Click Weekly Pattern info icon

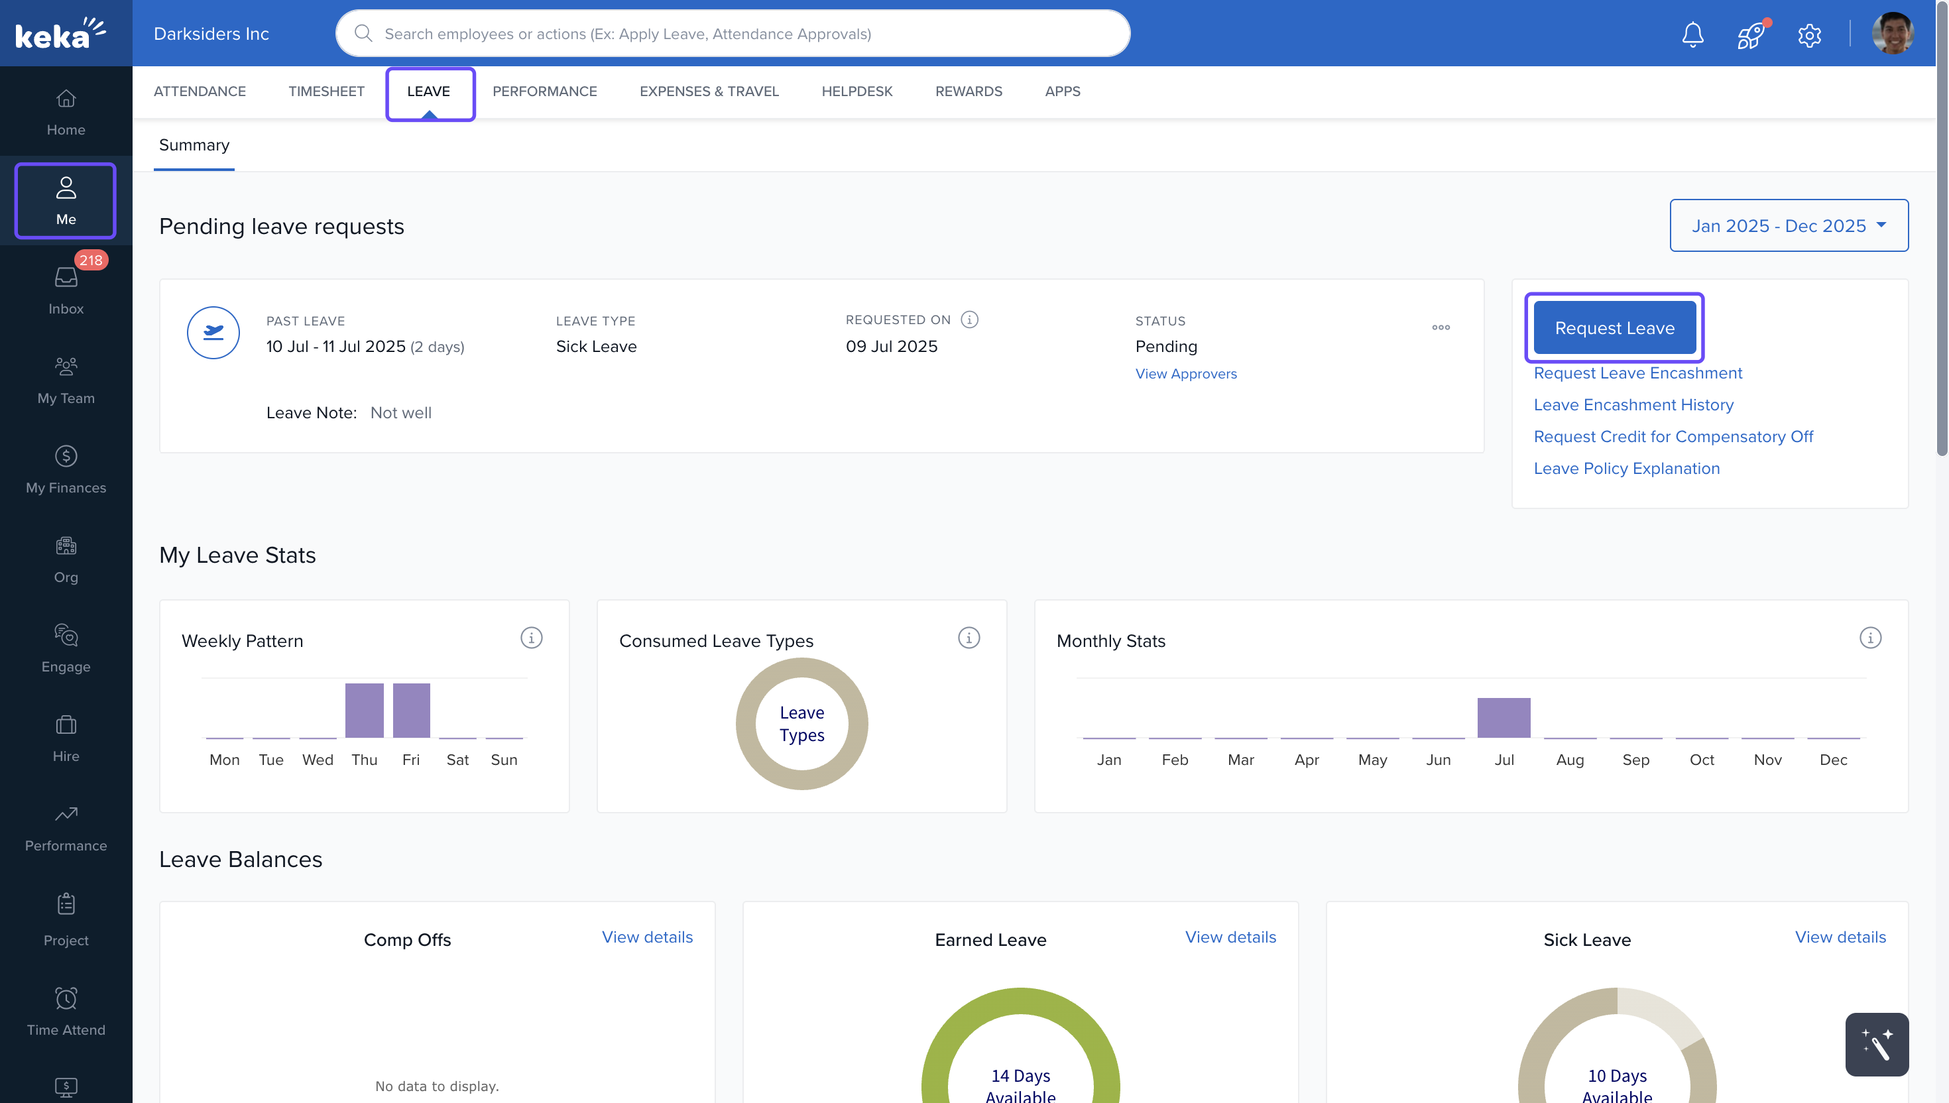531,638
